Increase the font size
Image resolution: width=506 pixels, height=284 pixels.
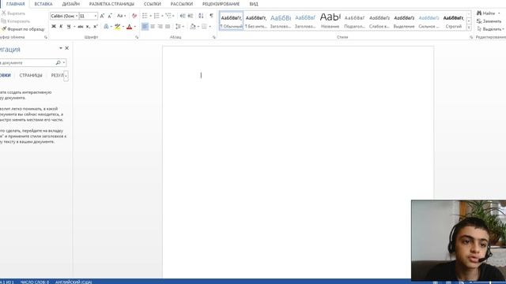tap(102, 16)
